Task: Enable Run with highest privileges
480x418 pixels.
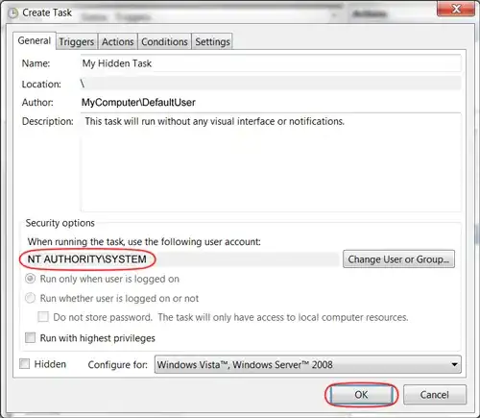Action: [x=30, y=338]
